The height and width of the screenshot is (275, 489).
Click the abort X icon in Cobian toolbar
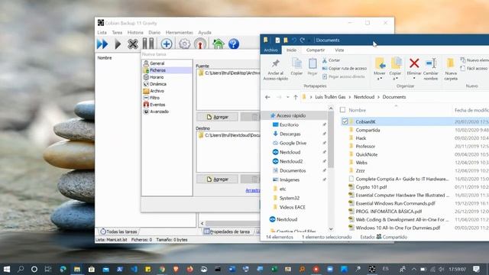point(132,44)
